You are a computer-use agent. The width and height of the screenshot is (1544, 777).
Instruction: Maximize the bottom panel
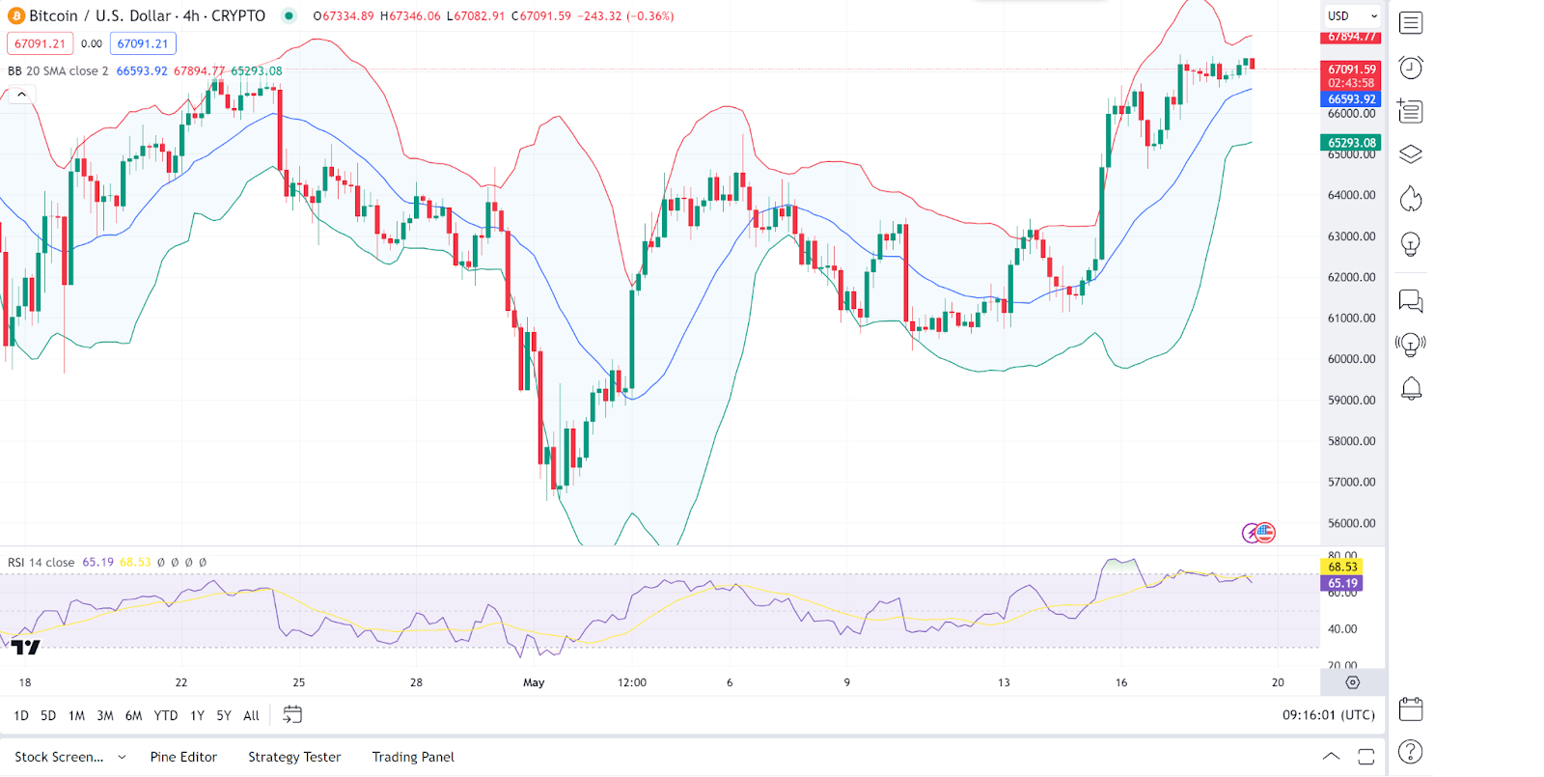(x=1366, y=757)
